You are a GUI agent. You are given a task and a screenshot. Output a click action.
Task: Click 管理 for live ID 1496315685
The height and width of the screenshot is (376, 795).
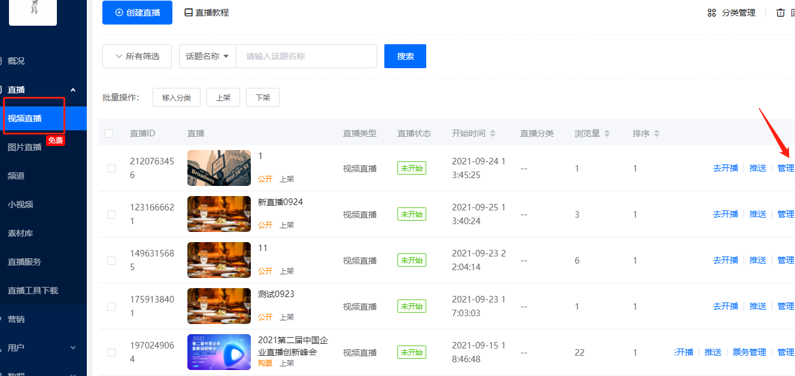pyautogui.click(x=786, y=260)
